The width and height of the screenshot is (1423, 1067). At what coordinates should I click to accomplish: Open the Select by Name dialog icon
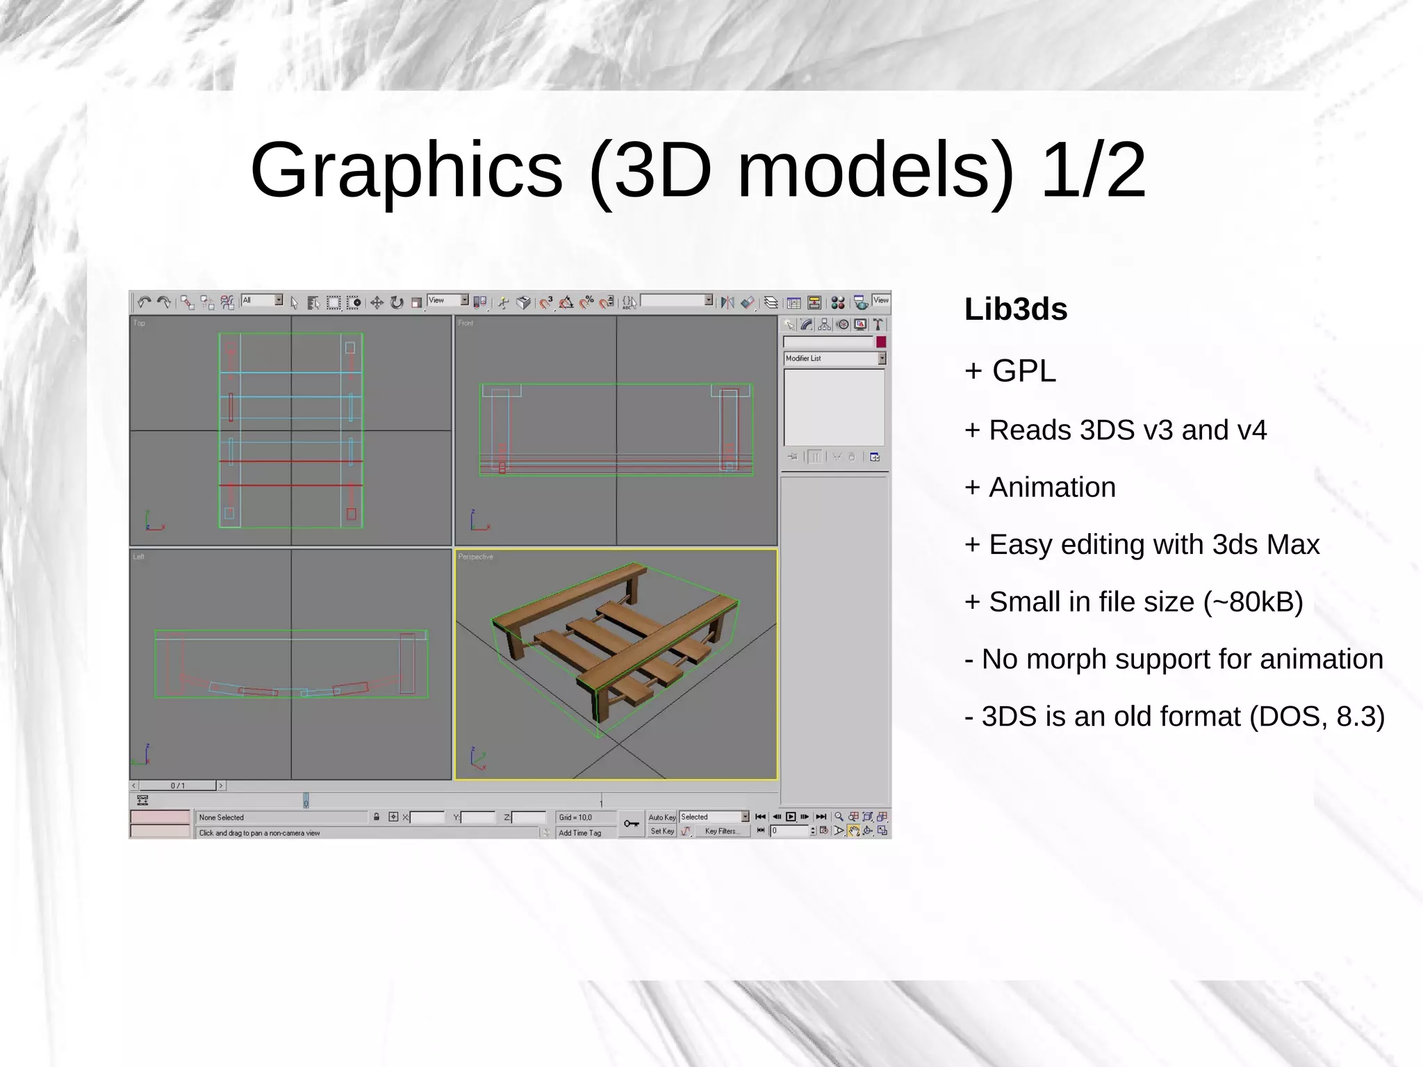pyautogui.click(x=313, y=302)
